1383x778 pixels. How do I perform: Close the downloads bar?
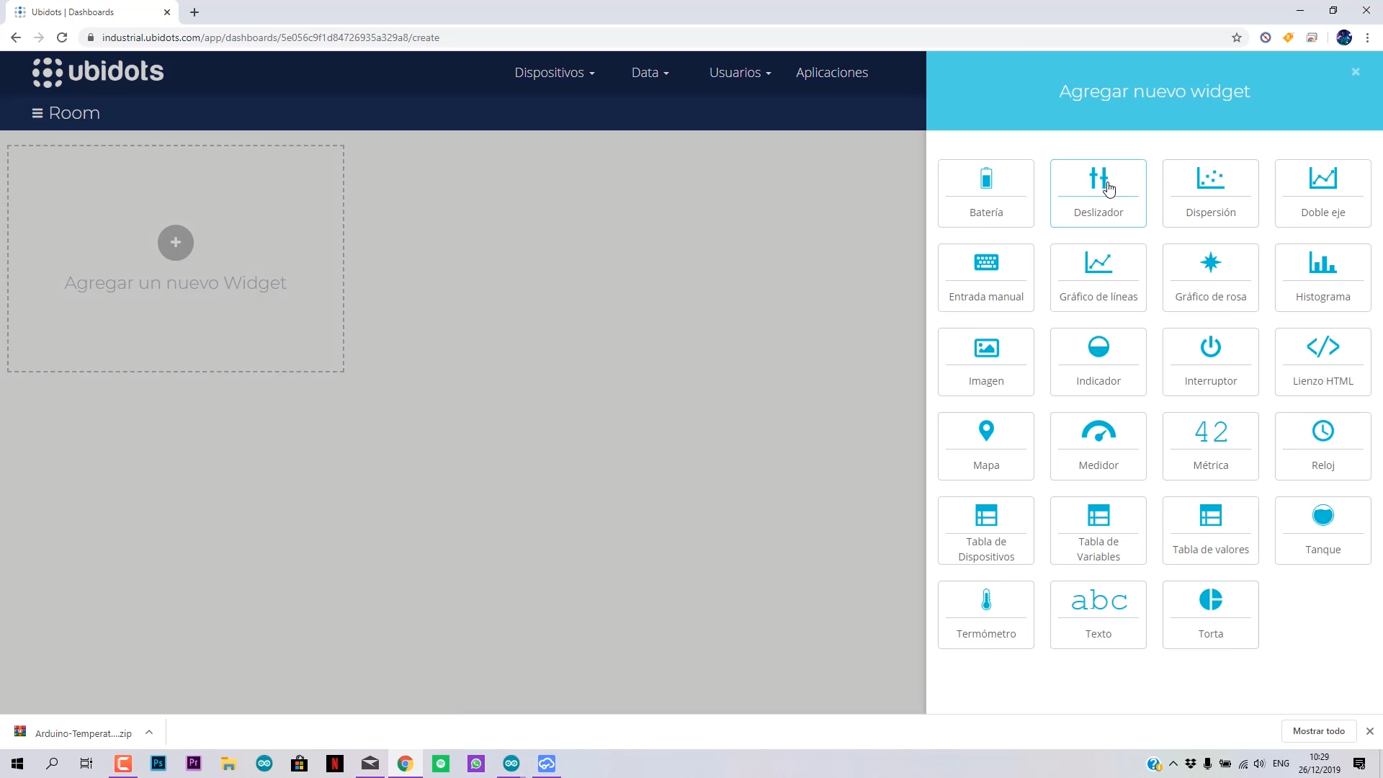1369,731
